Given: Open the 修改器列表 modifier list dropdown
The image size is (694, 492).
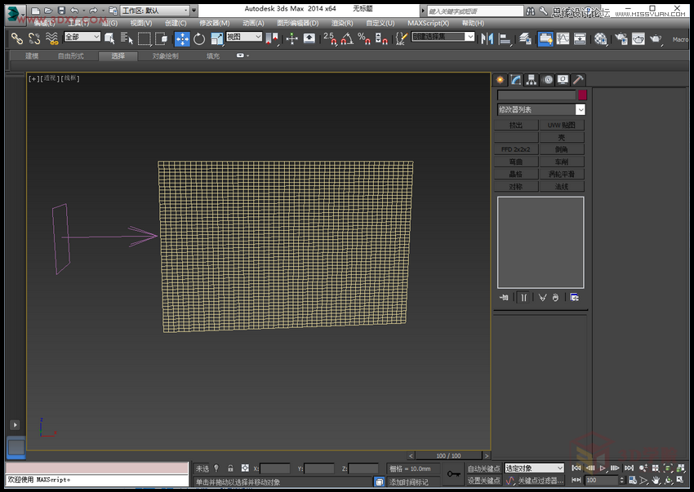Looking at the screenshot, I should [x=541, y=109].
